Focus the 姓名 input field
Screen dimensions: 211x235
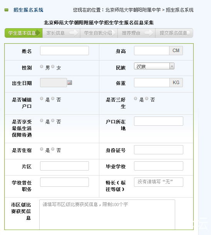click(64, 51)
